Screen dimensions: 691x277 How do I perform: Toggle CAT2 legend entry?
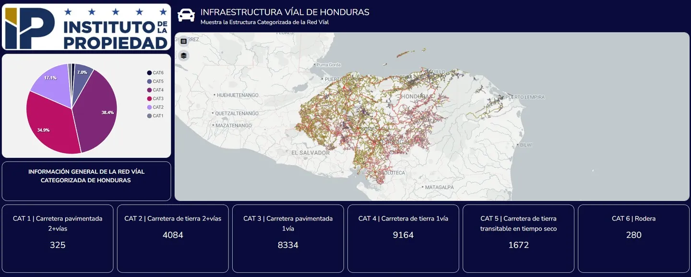click(x=155, y=107)
